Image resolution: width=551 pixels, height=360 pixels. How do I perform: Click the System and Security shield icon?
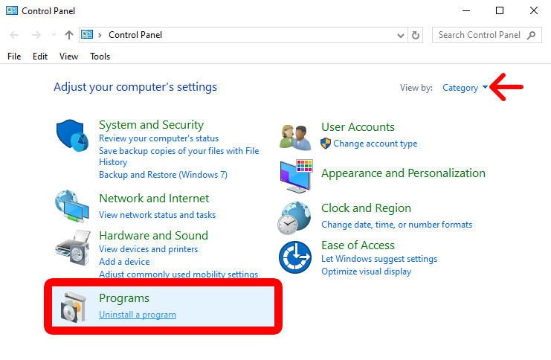[x=73, y=138]
